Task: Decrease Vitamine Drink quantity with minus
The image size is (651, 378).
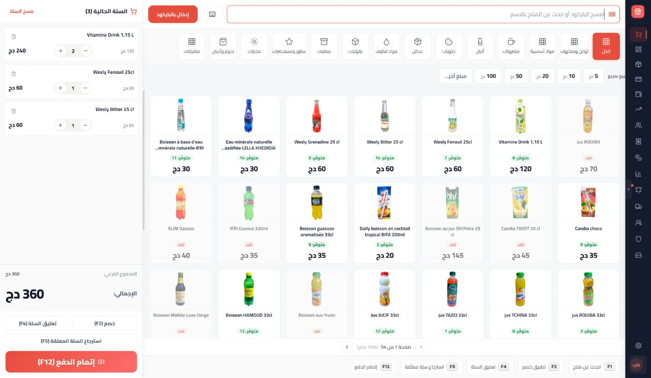Action: pyautogui.click(x=86, y=51)
